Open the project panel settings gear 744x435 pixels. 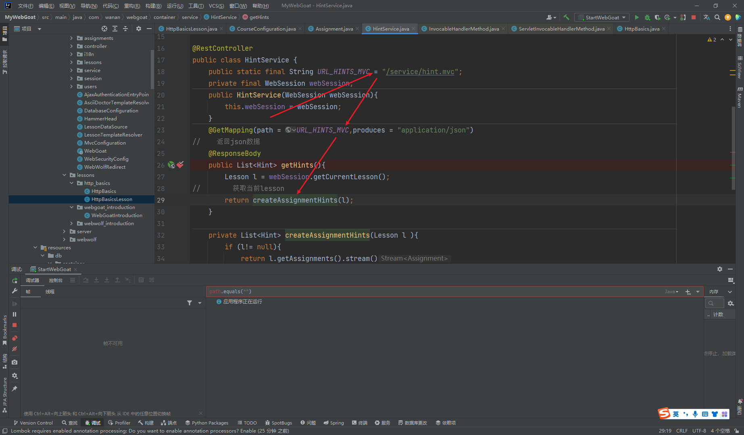[x=139, y=29]
